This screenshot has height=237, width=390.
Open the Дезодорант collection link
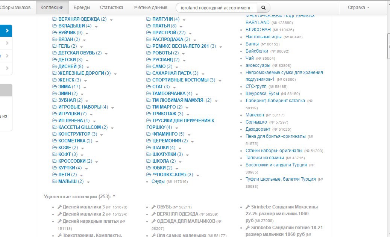(258, 129)
